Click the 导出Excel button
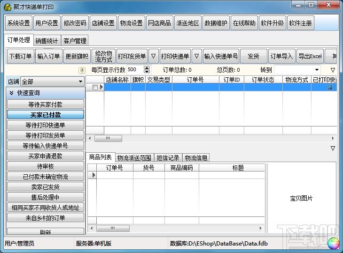 pos(310,56)
